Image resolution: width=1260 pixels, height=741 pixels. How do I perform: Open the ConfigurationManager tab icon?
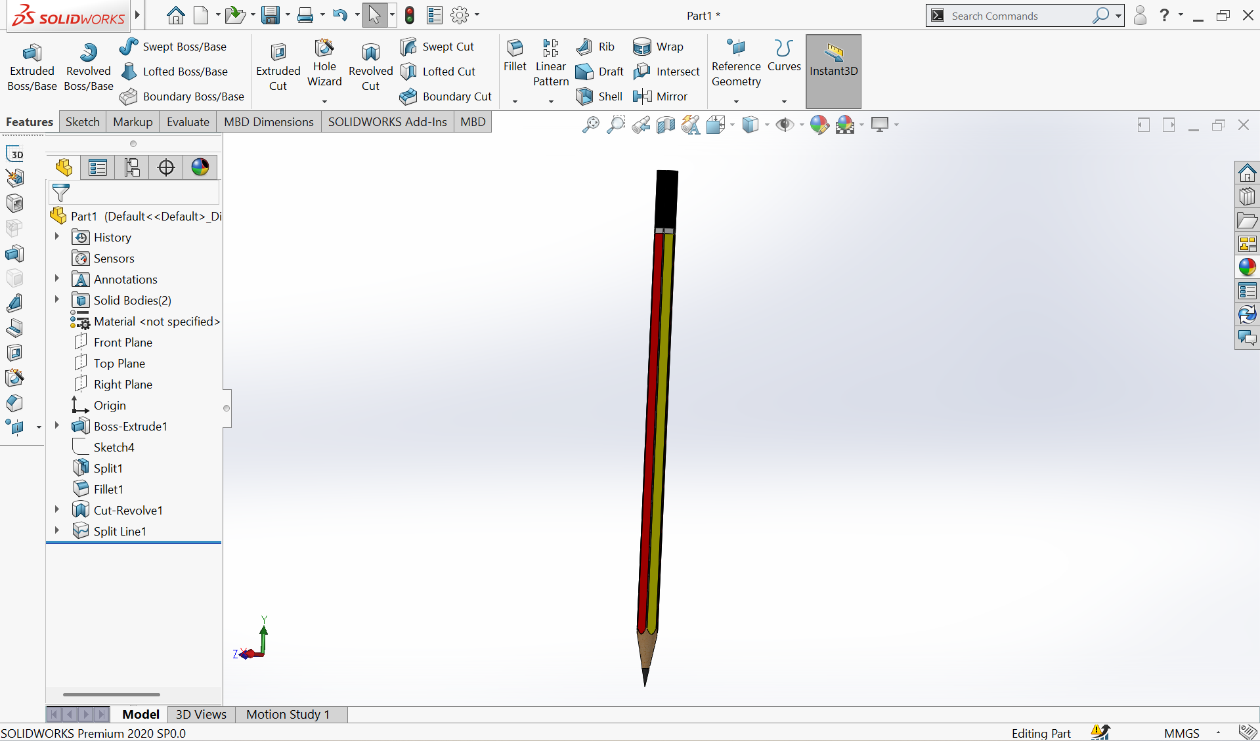[x=132, y=167]
